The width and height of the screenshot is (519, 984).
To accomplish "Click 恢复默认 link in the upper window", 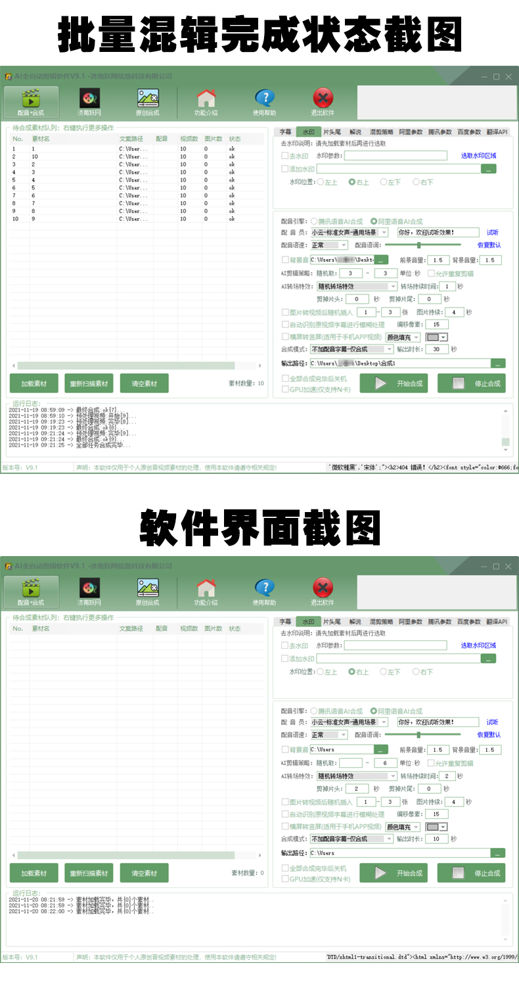I will tap(489, 245).
